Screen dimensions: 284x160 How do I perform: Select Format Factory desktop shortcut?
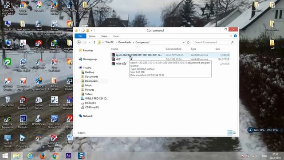39,103
